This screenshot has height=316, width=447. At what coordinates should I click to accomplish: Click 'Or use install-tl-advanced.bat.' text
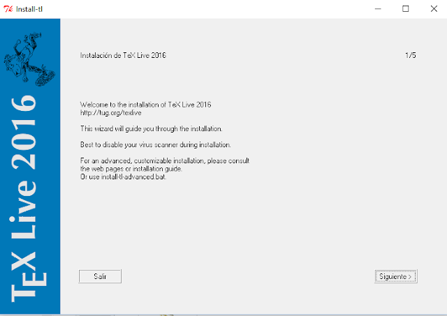point(123,176)
